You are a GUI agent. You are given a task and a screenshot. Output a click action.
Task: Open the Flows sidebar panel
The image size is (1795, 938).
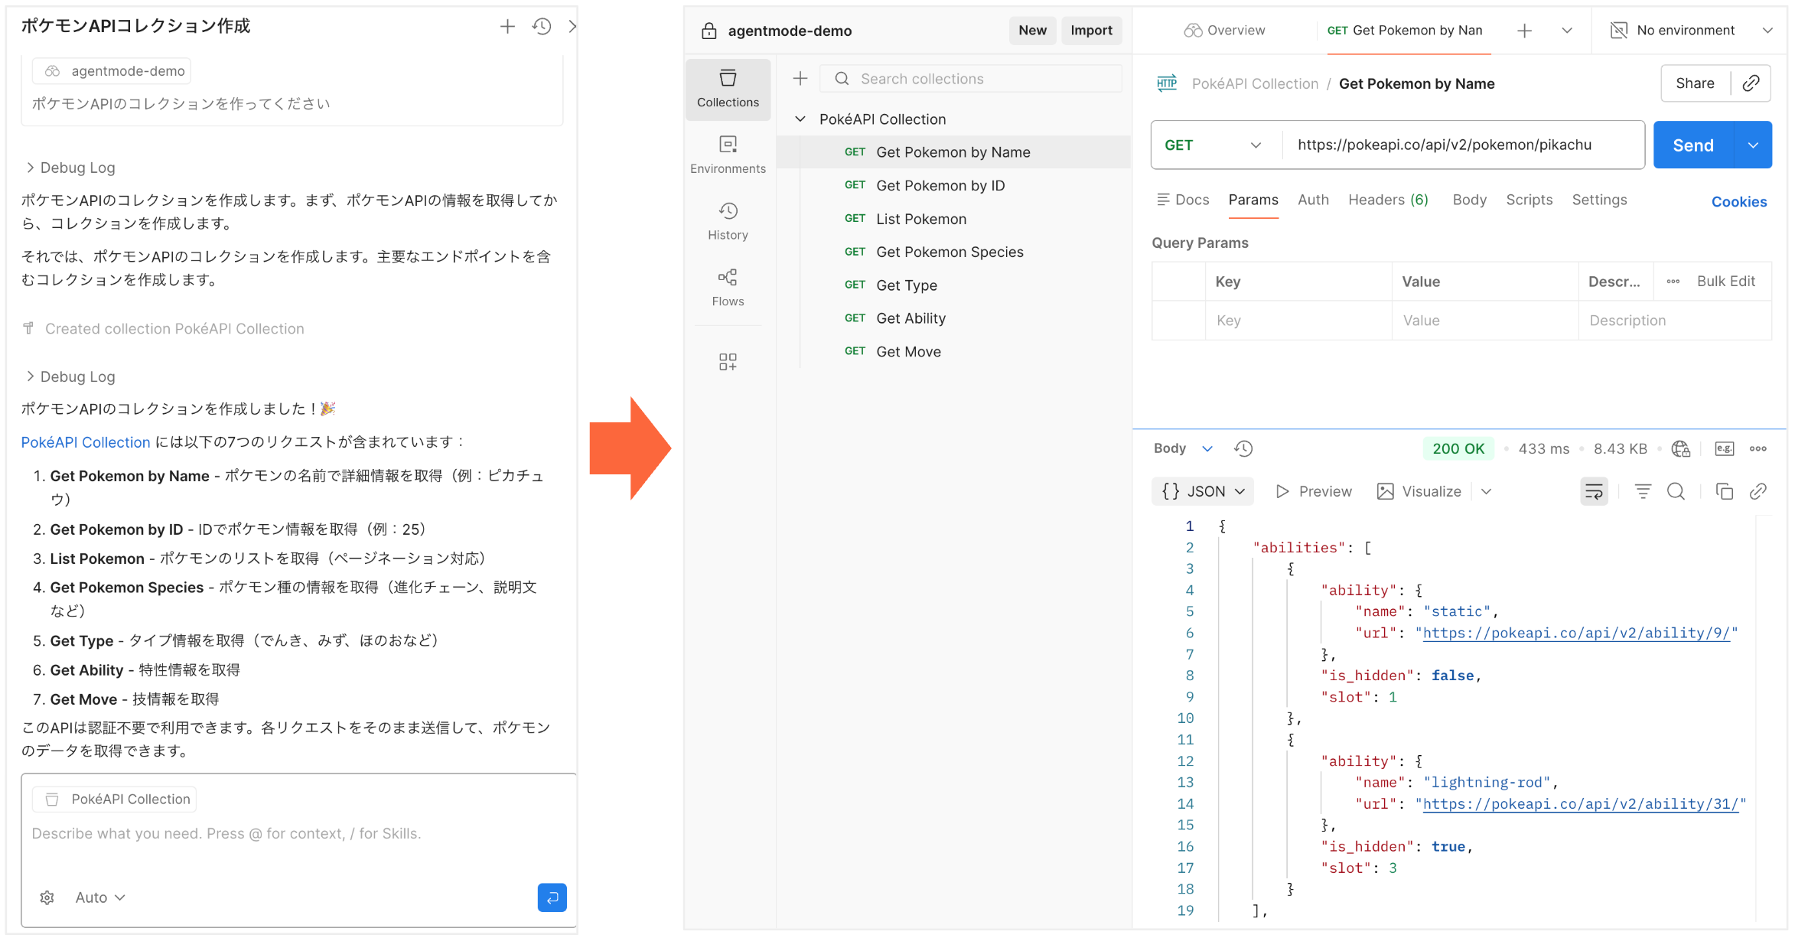pyautogui.click(x=728, y=288)
